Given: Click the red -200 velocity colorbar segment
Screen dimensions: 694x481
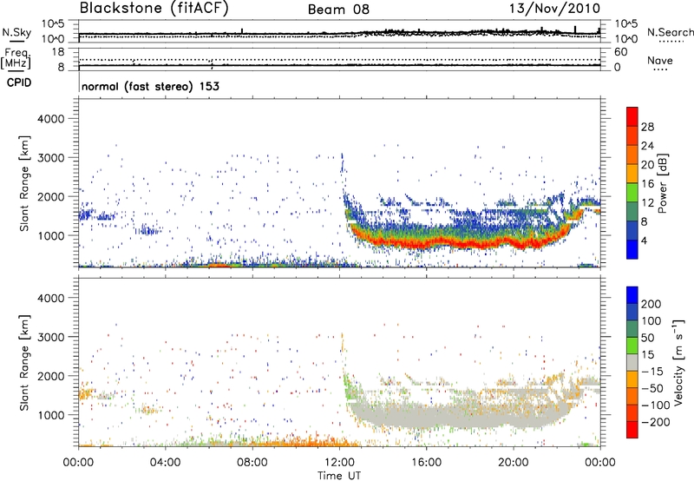Looking at the screenshot, I should coord(632,430).
